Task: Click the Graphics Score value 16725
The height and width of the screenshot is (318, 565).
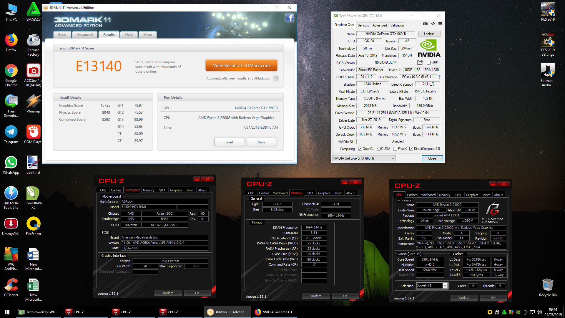Action: click(x=105, y=105)
